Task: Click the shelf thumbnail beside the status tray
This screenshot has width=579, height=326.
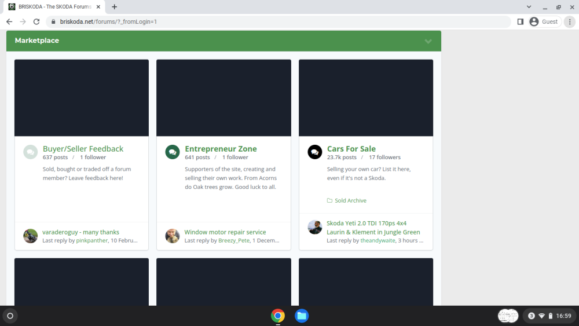Action: [x=508, y=316]
